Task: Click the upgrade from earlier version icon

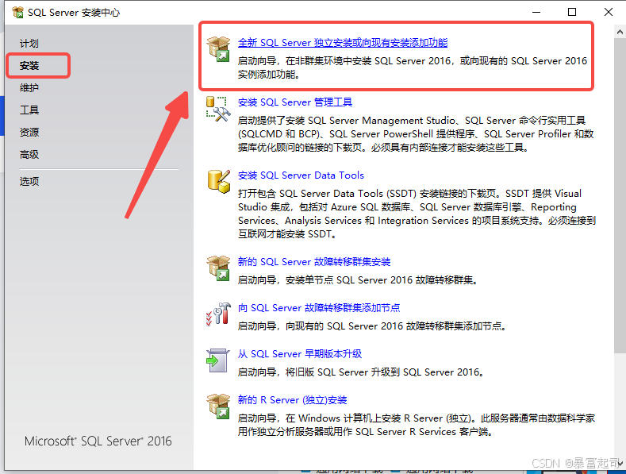Action: tap(218, 360)
